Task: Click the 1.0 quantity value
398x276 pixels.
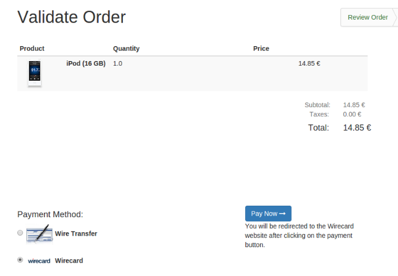Action: click(118, 63)
